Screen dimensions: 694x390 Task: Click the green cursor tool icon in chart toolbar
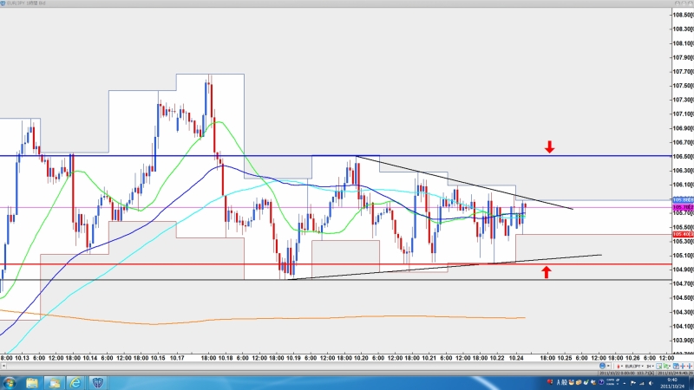[x=665, y=367]
